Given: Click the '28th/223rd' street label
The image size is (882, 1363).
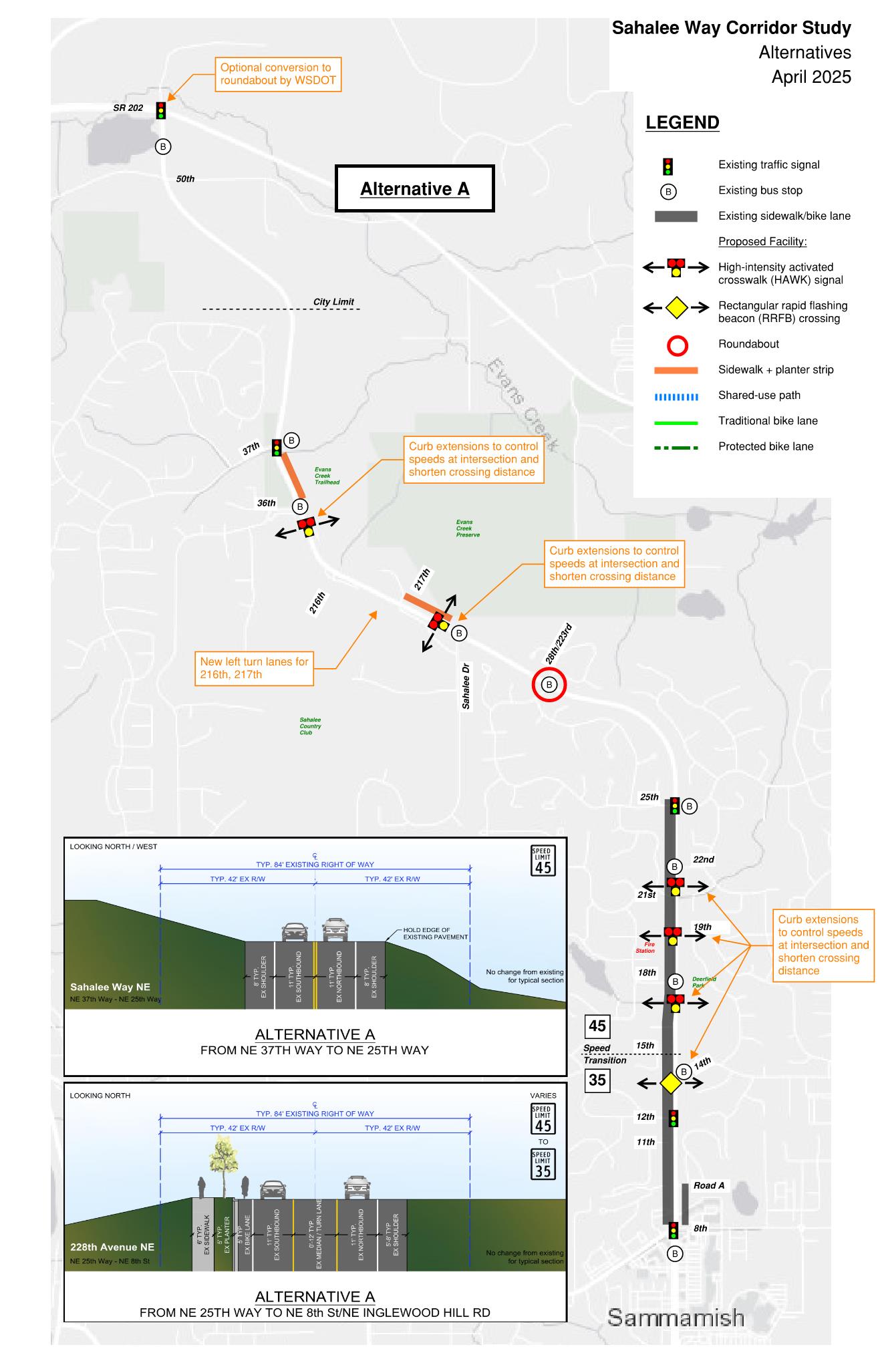Looking at the screenshot, I should pyautogui.click(x=559, y=643).
